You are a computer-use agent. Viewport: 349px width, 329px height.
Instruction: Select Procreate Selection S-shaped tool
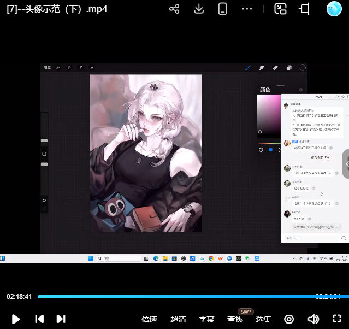point(80,68)
